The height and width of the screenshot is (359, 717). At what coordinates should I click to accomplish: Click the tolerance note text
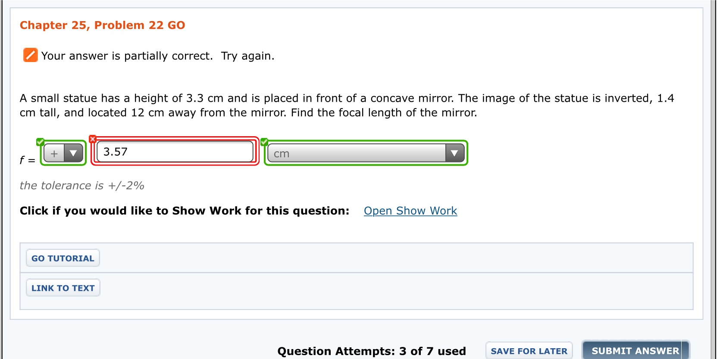pos(82,186)
